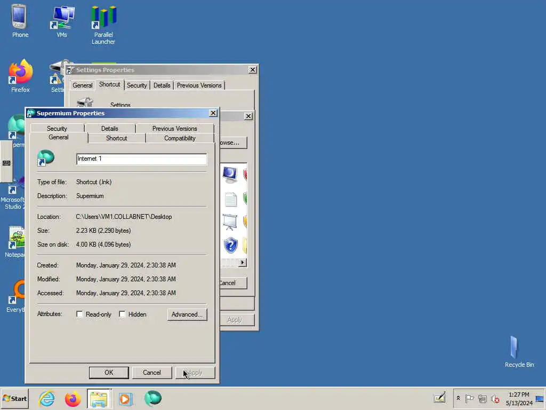Select Security tab in Settings Properties
This screenshot has width=546, height=410.
[x=137, y=85]
